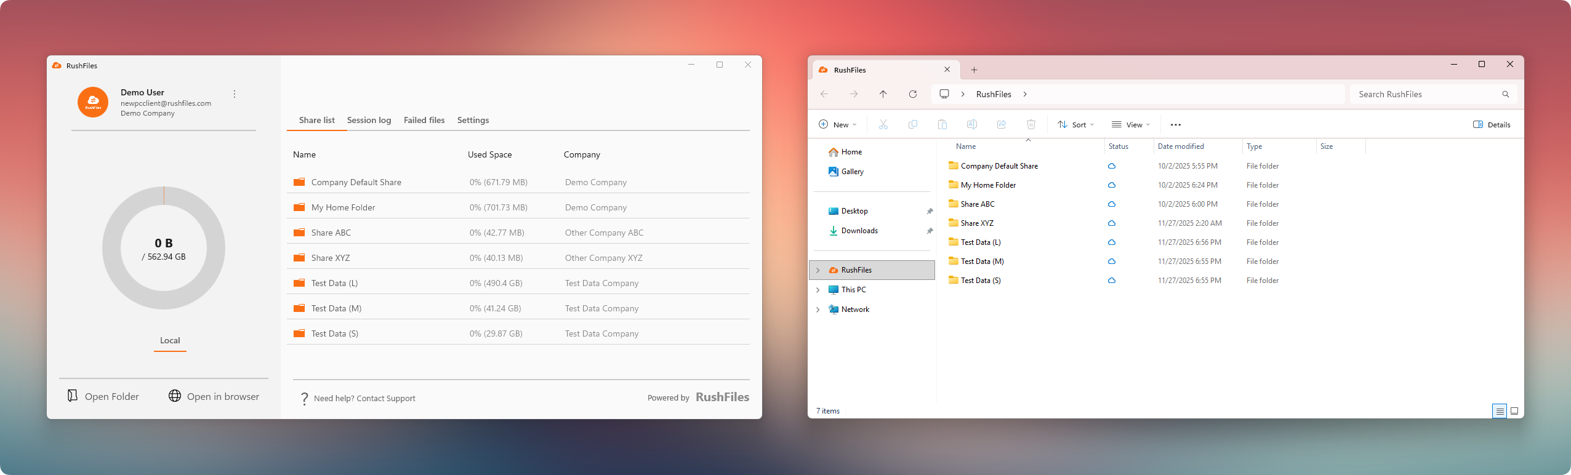The image size is (1571, 475).
Task: Open the three-dot menu next to Demo User
Action: point(234,94)
